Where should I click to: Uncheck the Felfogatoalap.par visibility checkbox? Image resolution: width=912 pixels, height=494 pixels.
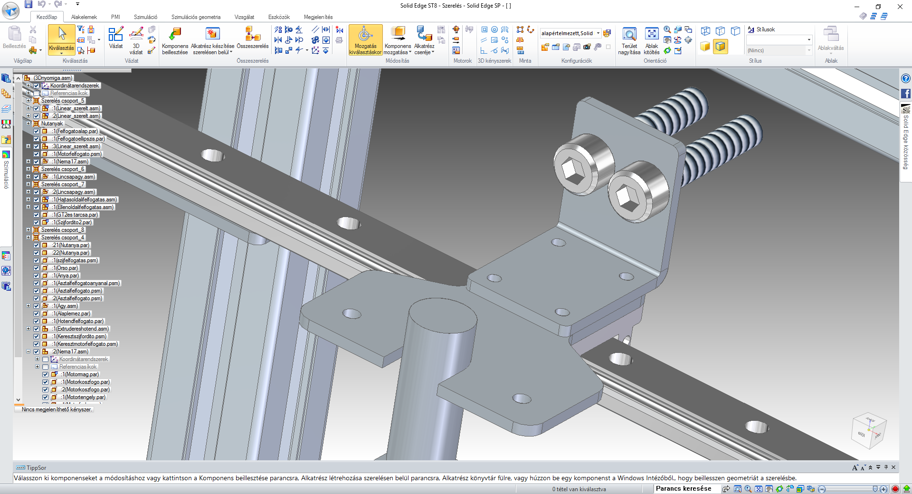37,131
